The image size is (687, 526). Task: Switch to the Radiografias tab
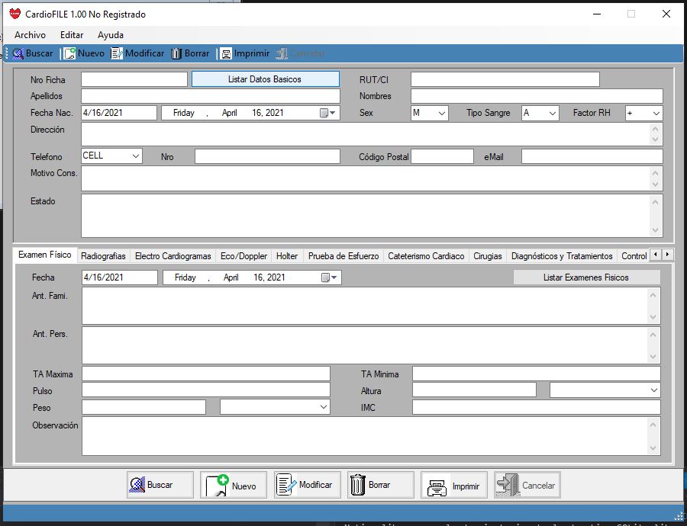pos(103,256)
